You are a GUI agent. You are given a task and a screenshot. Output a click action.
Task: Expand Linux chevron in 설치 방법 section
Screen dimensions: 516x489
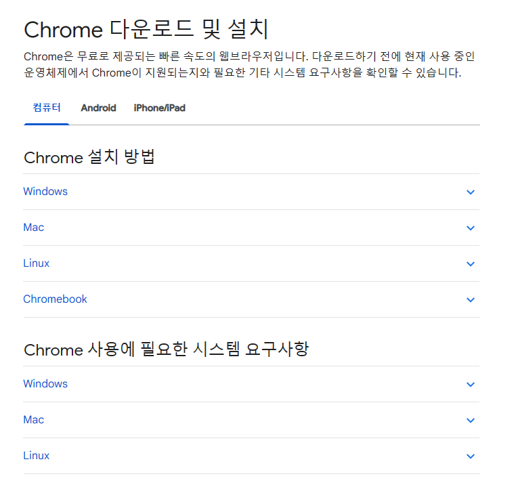[471, 263]
